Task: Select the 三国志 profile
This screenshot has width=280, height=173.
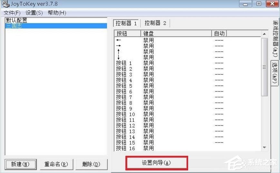Action: (x=56, y=26)
